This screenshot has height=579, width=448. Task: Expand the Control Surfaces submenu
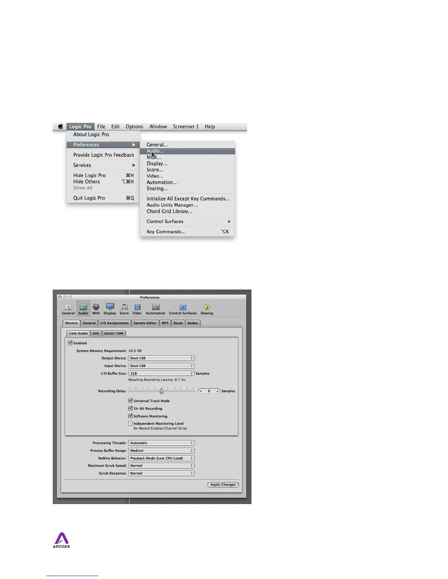[187, 222]
